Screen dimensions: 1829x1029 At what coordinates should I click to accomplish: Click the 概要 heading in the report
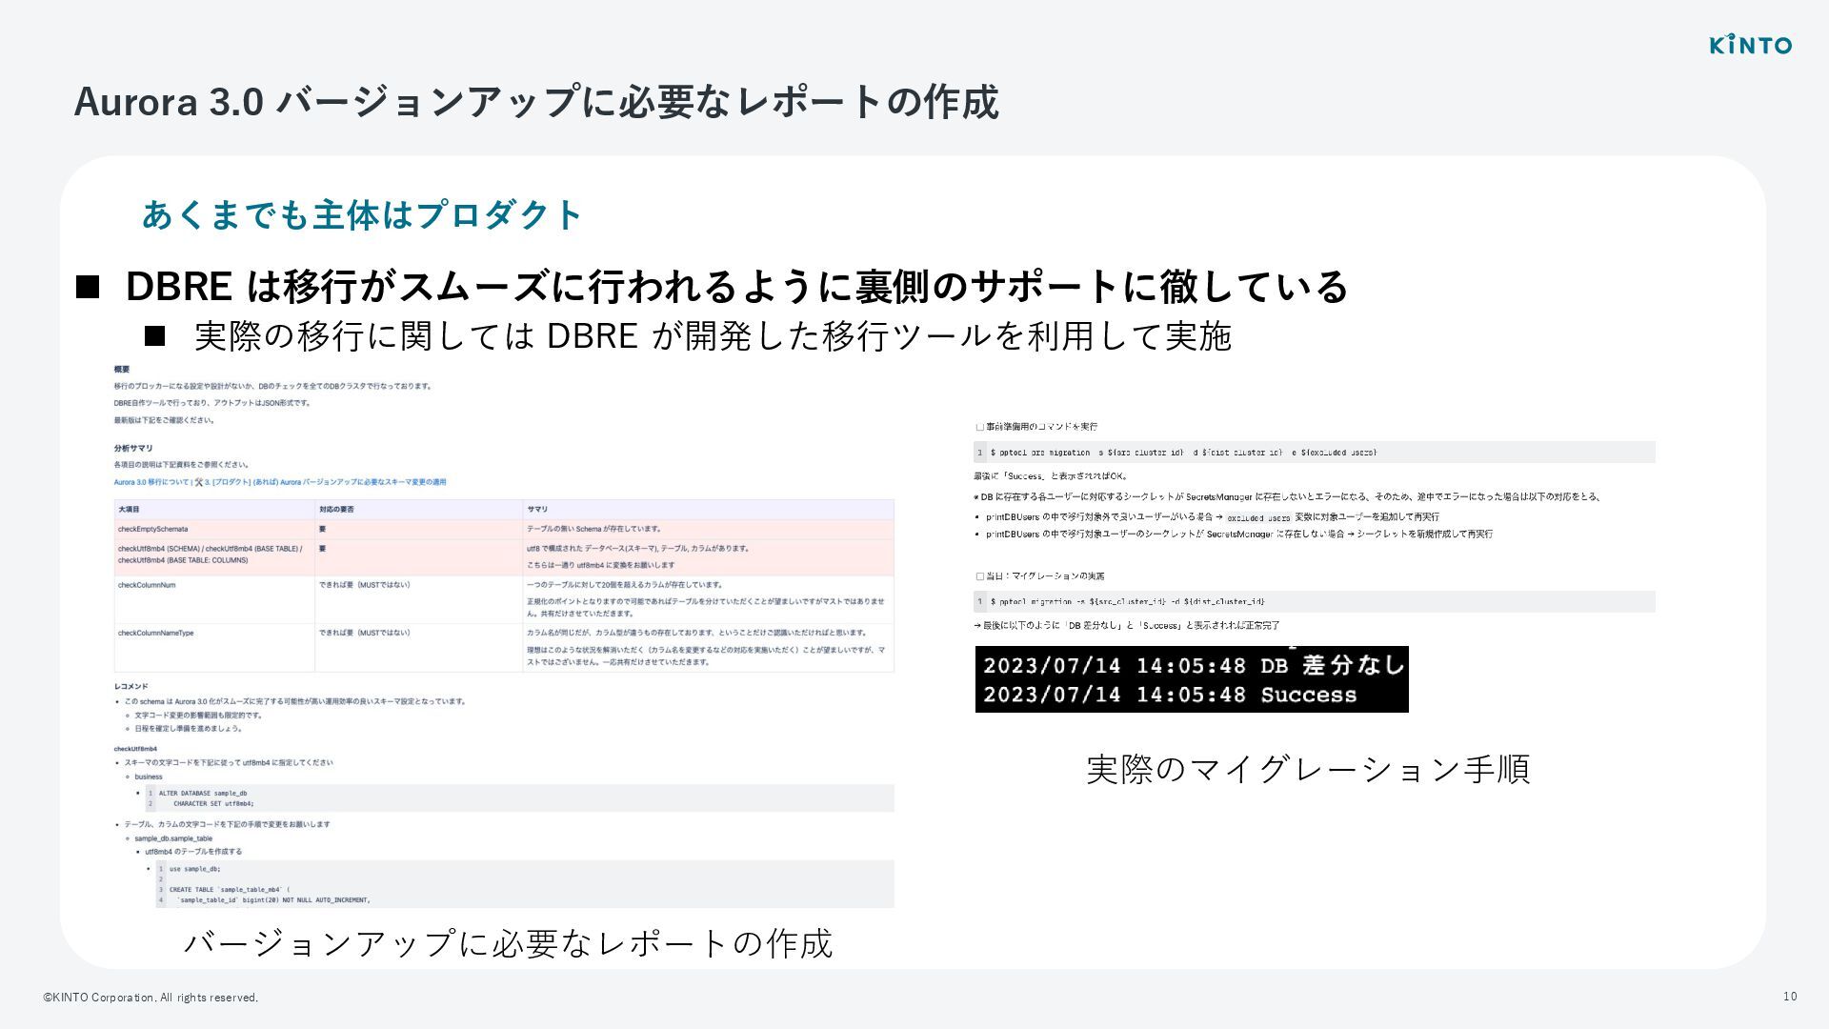122,369
